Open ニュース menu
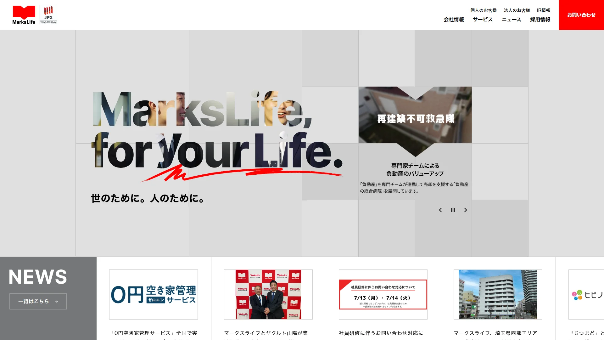The width and height of the screenshot is (604, 340). (x=512, y=20)
